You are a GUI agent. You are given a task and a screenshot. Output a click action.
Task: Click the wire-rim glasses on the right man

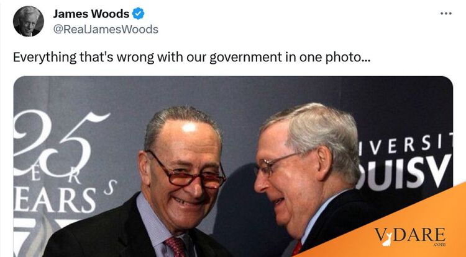[278, 164]
